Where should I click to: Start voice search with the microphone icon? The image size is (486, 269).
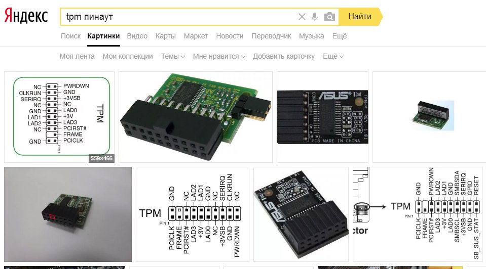(315, 17)
